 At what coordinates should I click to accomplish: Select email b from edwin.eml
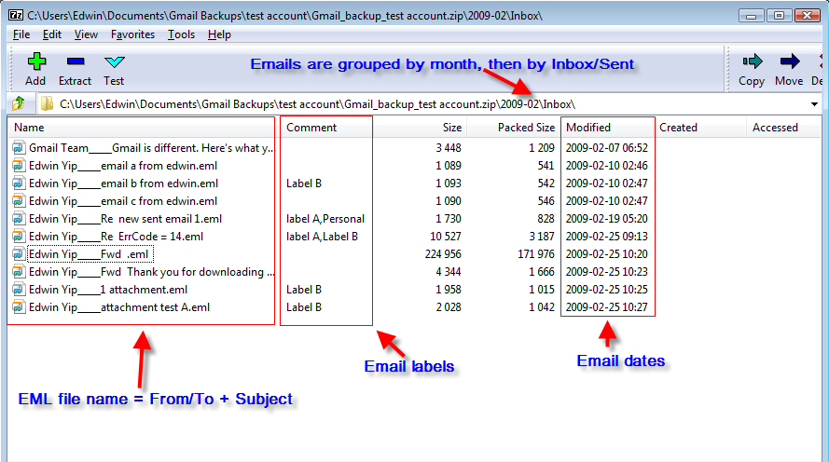click(x=158, y=183)
